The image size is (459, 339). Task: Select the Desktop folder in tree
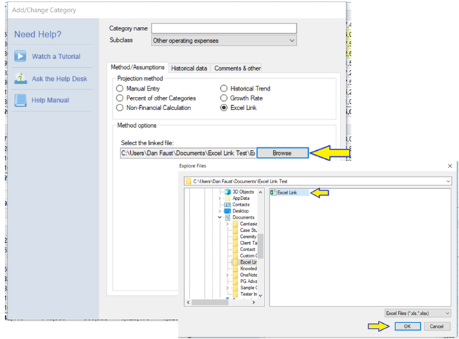pyautogui.click(x=240, y=210)
